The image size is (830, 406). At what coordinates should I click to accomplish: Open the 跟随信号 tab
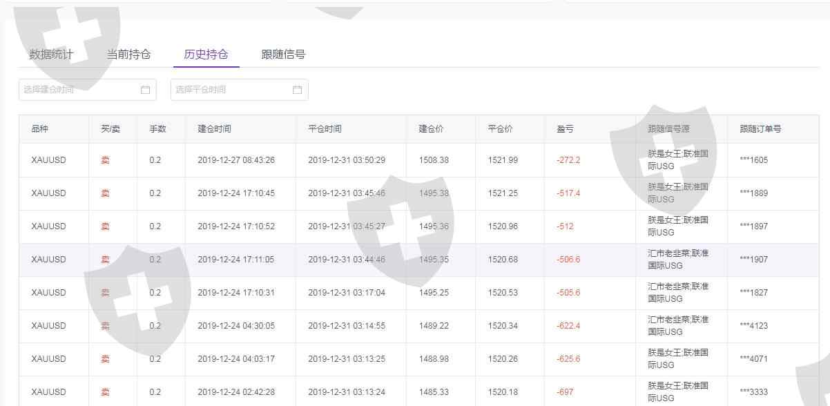click(283, 55)
